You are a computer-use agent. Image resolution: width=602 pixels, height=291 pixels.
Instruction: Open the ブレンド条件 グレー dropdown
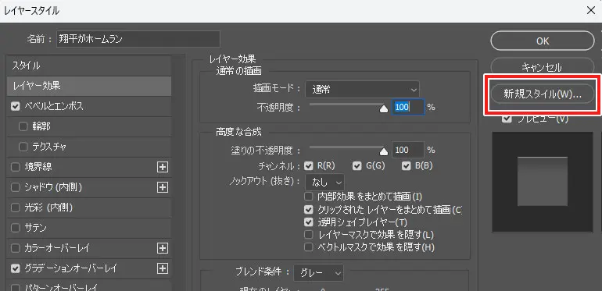click(x=318, y=273)
